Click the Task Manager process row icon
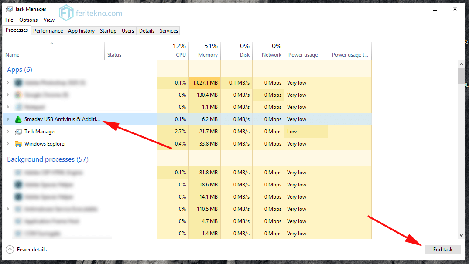Screen dimensions: 469x264 point(18,132)
